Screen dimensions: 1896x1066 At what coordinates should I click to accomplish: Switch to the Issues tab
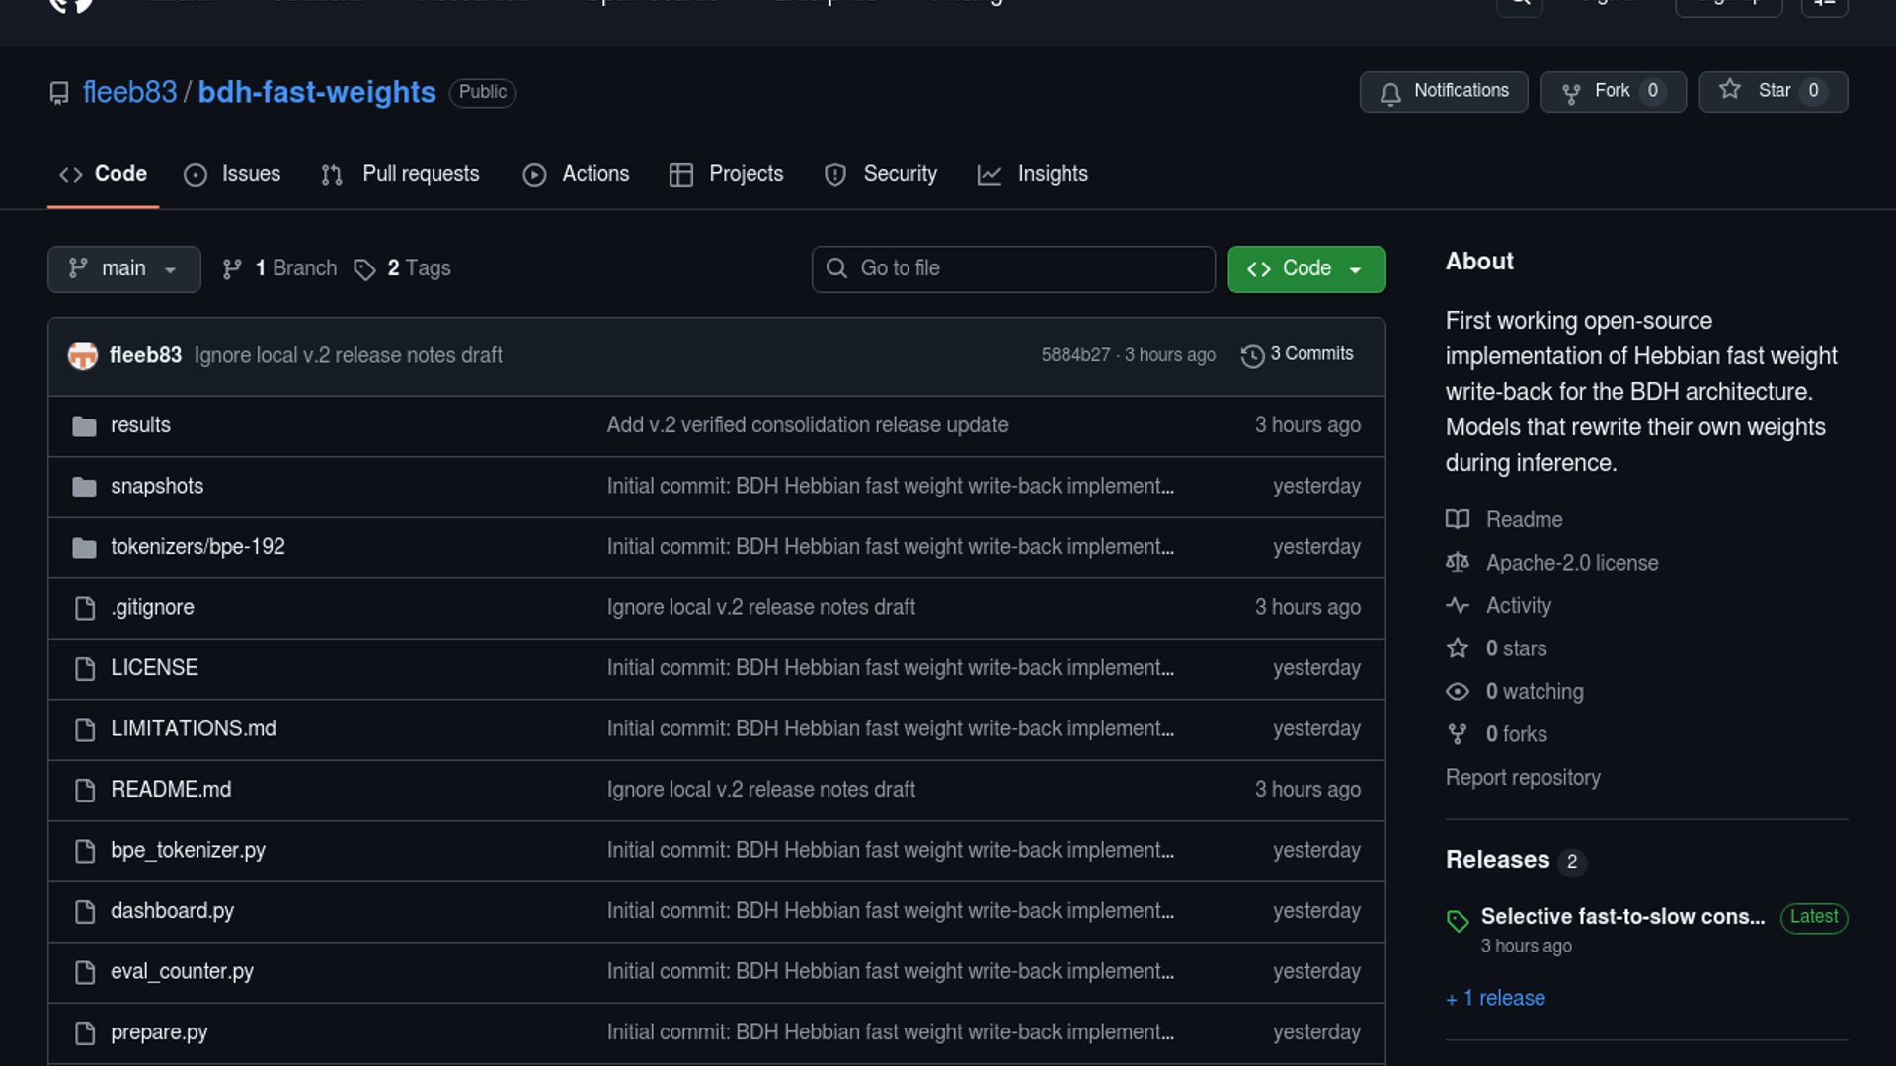pyautogui.click(x=233, y=174)
